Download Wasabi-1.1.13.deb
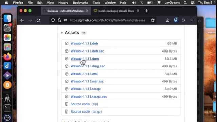The height and width of the screenshot is (122, 217). pos(84,43)
